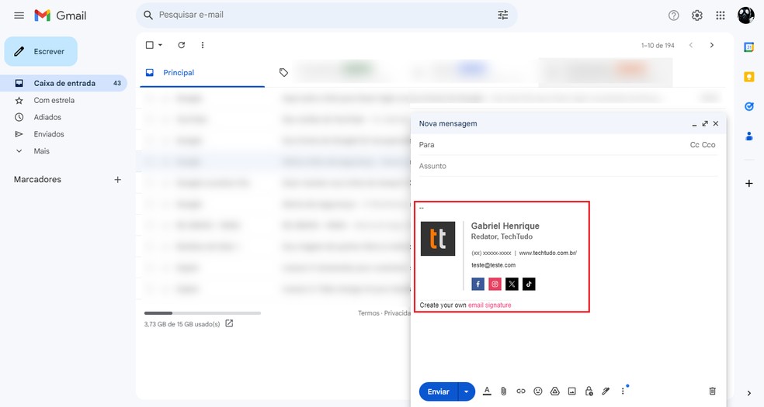Screen dimensions: 764x407
Task: Toggle the main menu hamburger icon
Action: point(19,16)
